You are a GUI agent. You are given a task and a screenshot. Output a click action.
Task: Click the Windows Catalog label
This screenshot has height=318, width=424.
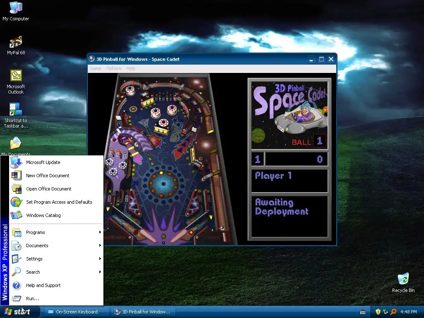[43, 215]
